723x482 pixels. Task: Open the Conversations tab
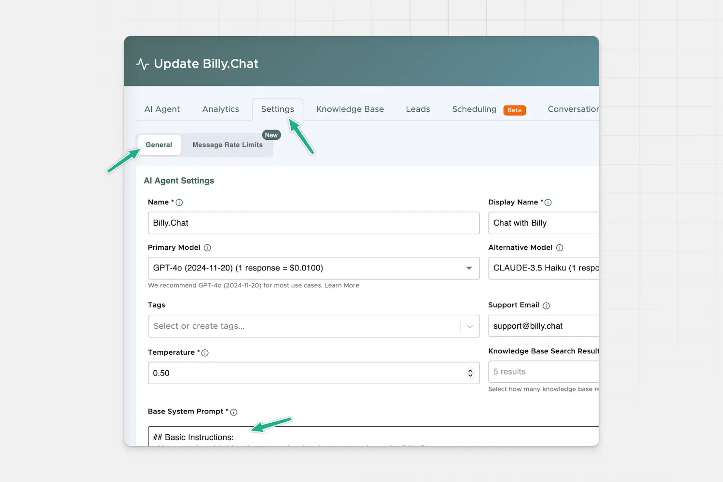pos(573,109)
